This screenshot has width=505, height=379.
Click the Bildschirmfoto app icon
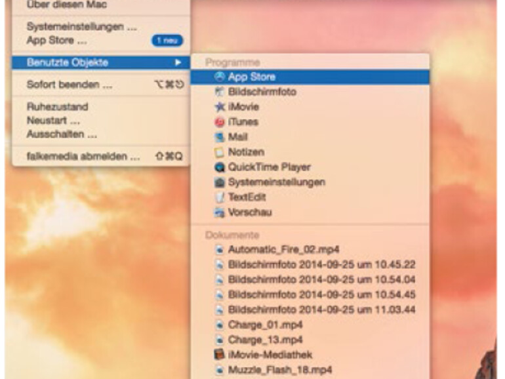click(219, 92)
